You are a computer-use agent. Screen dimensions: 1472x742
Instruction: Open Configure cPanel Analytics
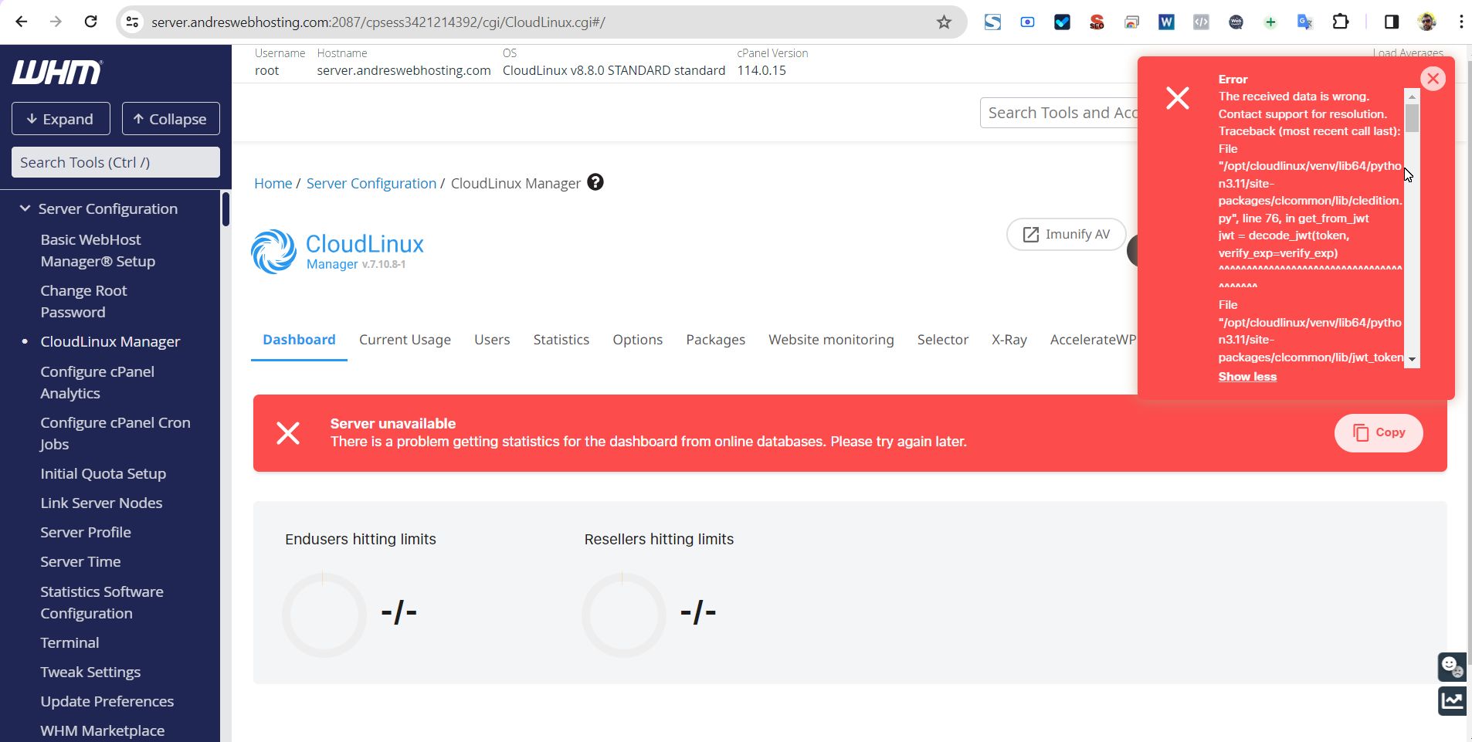coord(97,382)
